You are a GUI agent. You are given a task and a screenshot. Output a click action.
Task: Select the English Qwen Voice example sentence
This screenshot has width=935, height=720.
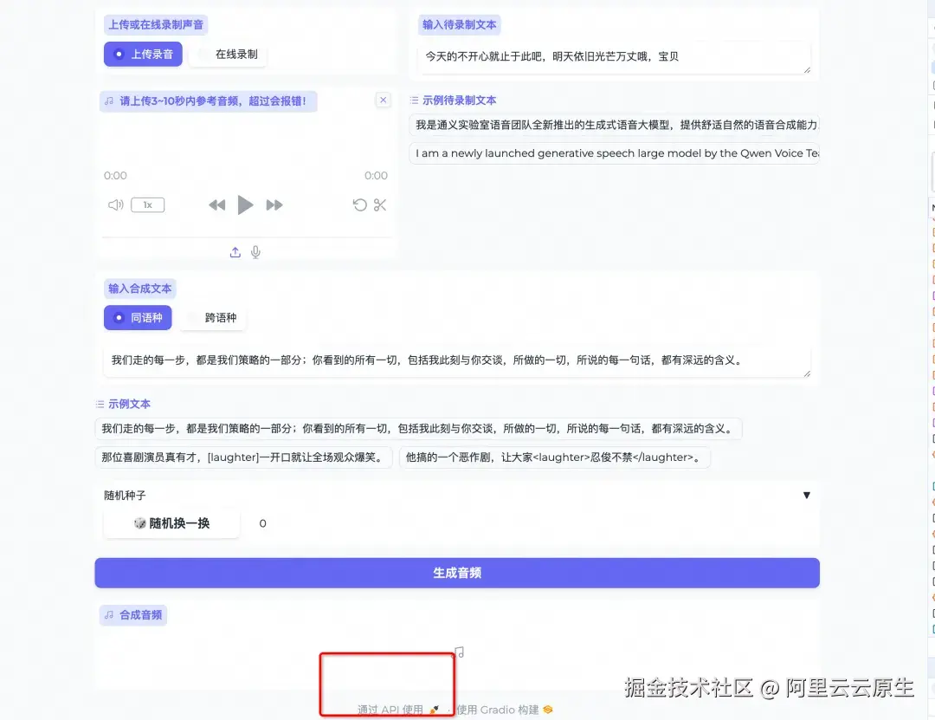614,153
